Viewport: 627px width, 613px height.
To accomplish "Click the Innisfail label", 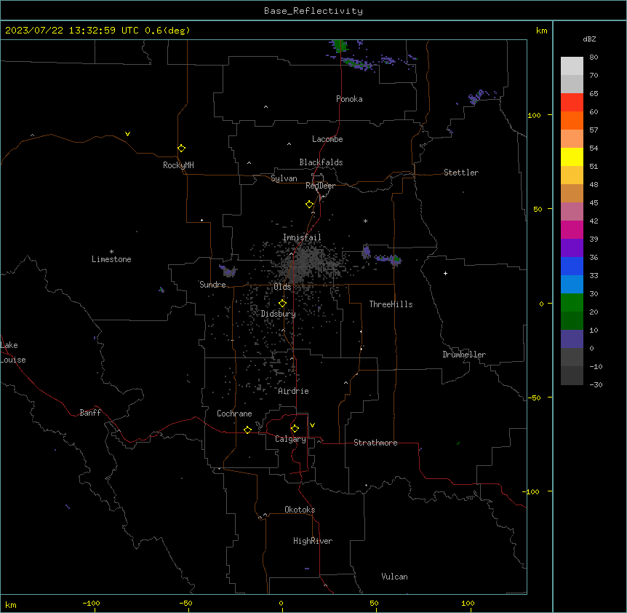I will [302, 237].
